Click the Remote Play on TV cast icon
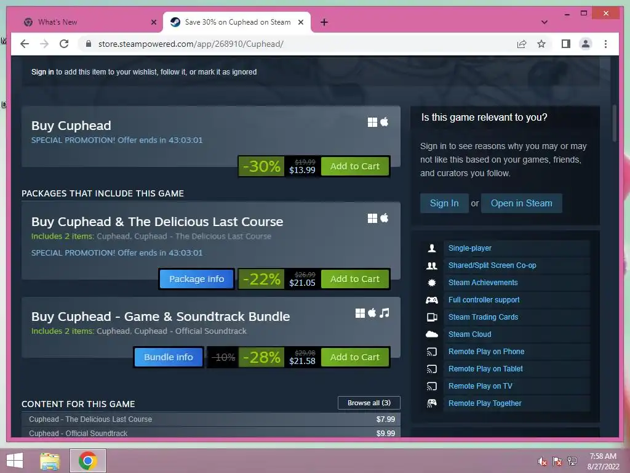 pos(432,387)
